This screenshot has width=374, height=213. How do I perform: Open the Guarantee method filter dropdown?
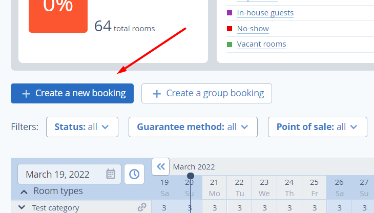tap(193, 127)
